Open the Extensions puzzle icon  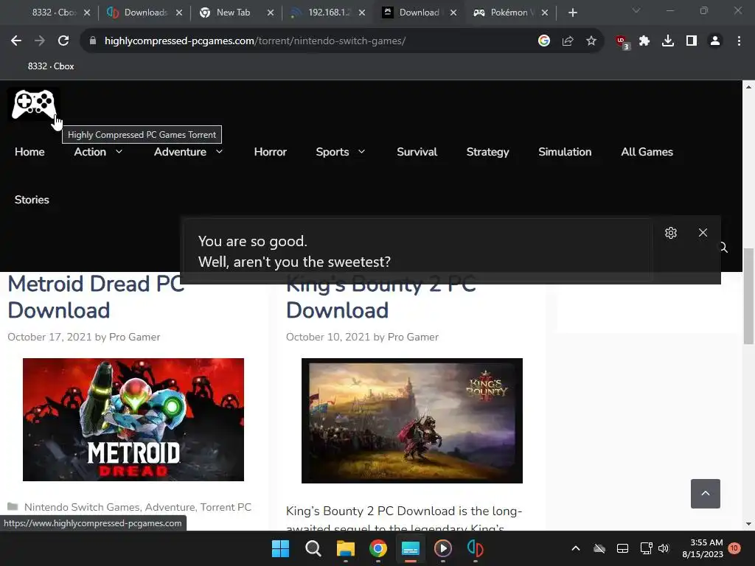click(x=644, y=41)
